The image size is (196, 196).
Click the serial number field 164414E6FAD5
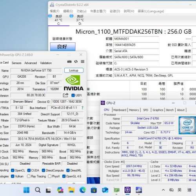pos(136,45)
